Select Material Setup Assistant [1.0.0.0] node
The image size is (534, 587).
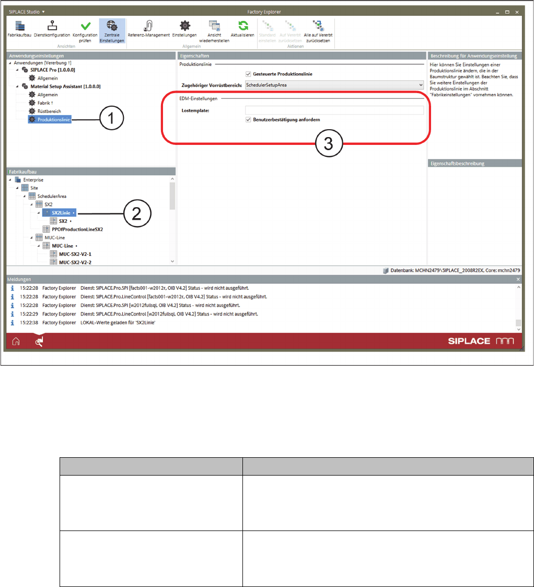pos(65,86)
